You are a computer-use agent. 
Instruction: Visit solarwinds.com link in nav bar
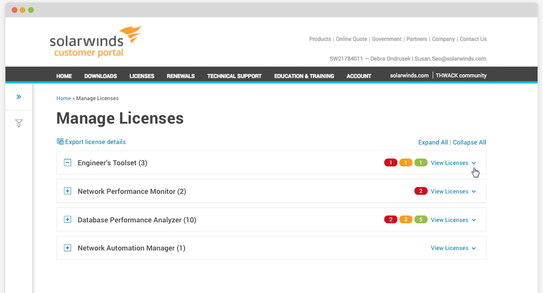pos(409,75)
